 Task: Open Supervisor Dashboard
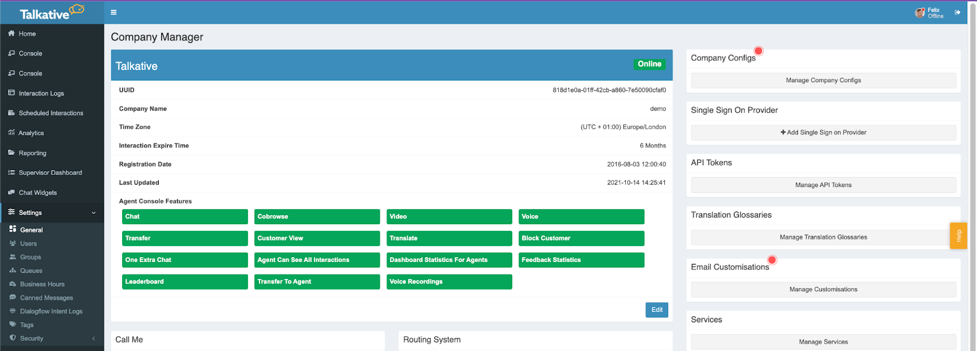(52, 172)
